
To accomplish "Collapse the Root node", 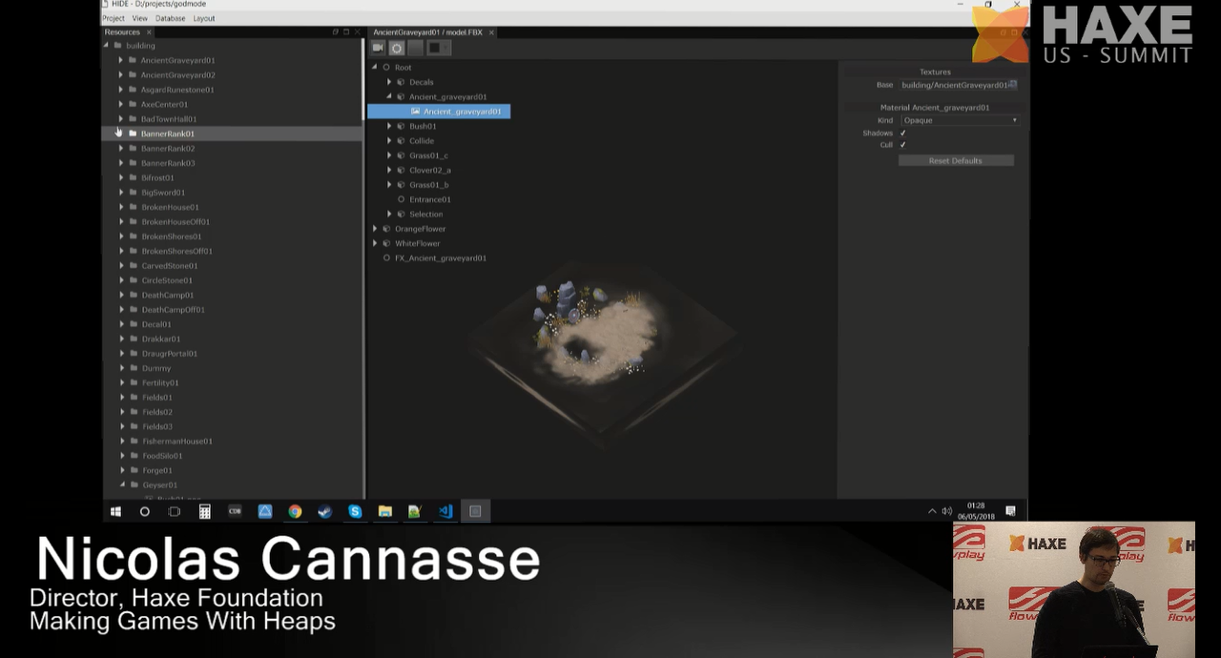I will point(375,68).
